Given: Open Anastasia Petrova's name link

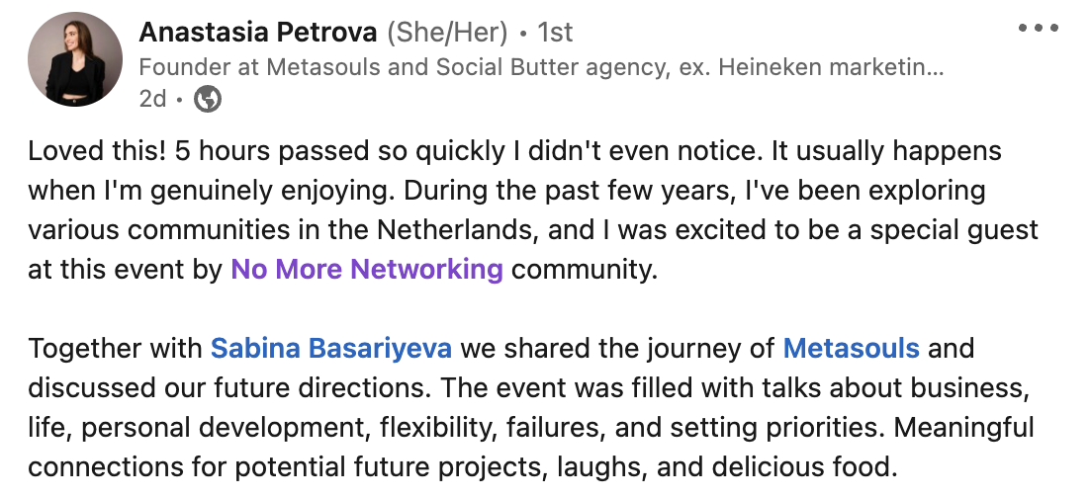Looking at the screenshot, I should (x=258, y=32).
